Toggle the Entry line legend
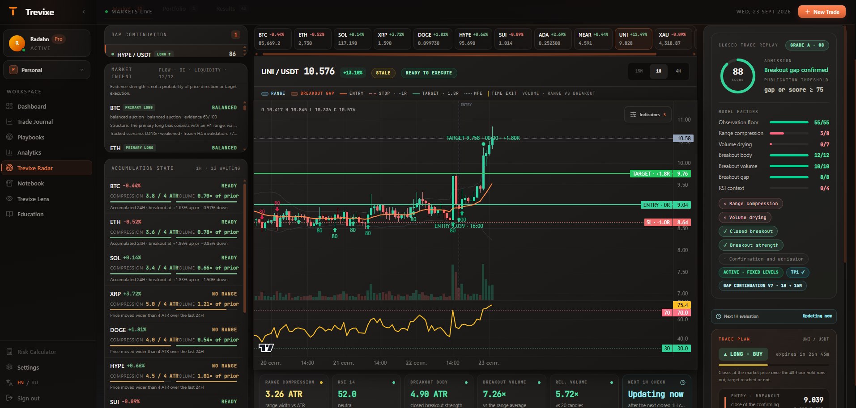The width and height of the screenshot is (856, 408). 352,93
